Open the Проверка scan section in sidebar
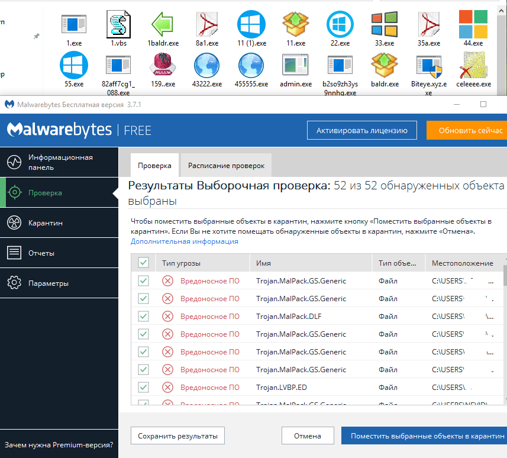 click(59, 192)
